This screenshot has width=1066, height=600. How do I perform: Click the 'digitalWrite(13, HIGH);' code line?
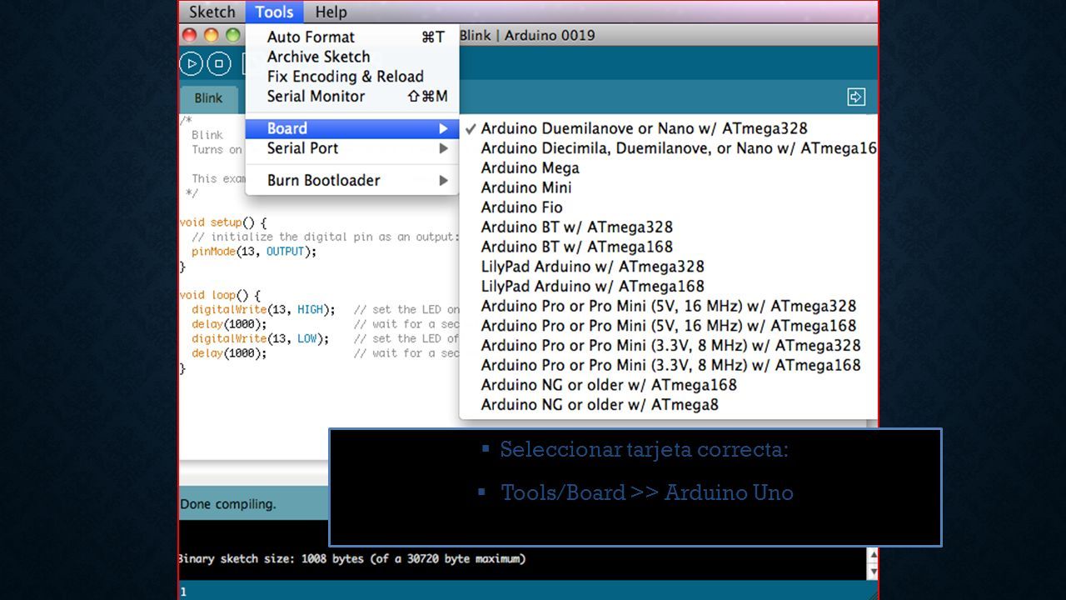[263, 310]
